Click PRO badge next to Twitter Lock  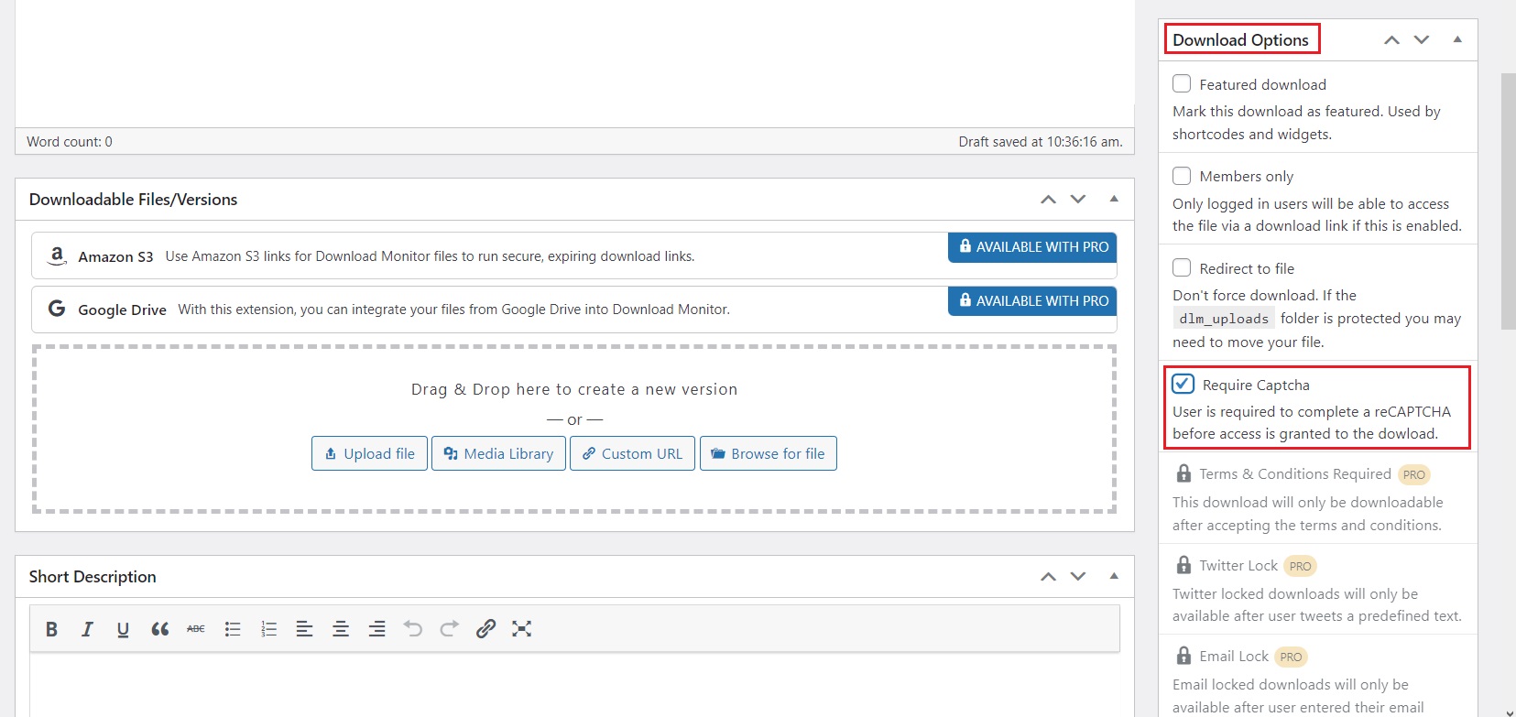point(1300,566)
